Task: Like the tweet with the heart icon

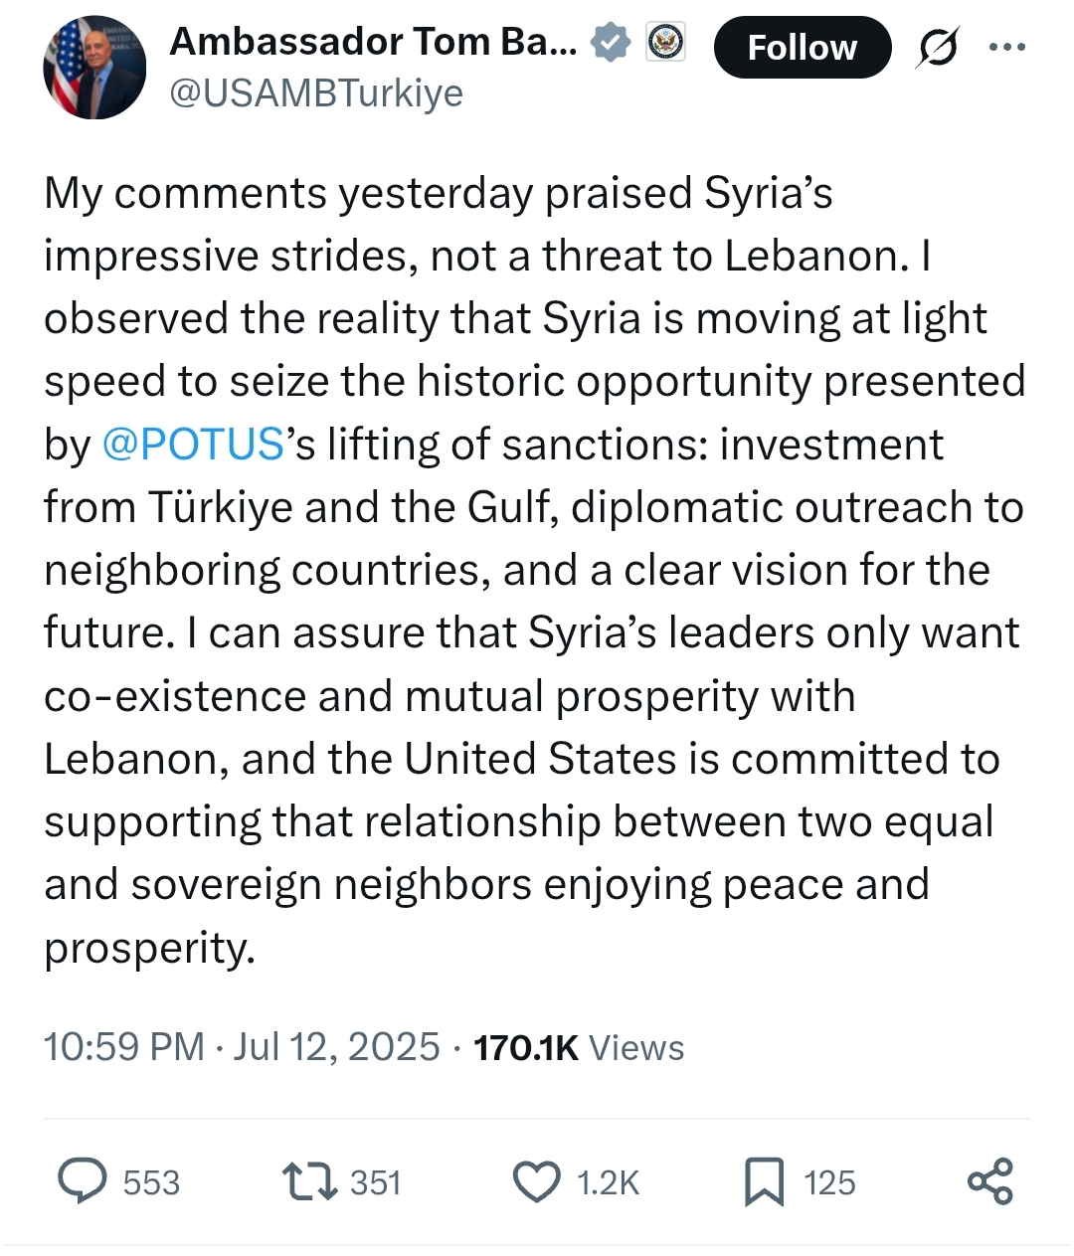Action: (537, 1182)
